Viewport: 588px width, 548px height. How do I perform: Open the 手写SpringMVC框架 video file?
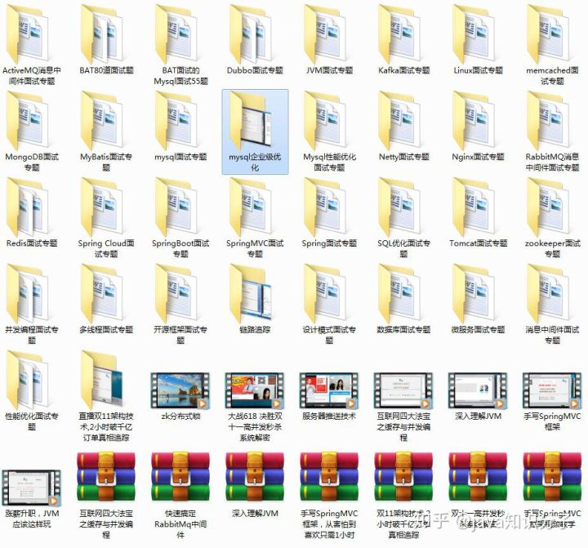[552, 389]
